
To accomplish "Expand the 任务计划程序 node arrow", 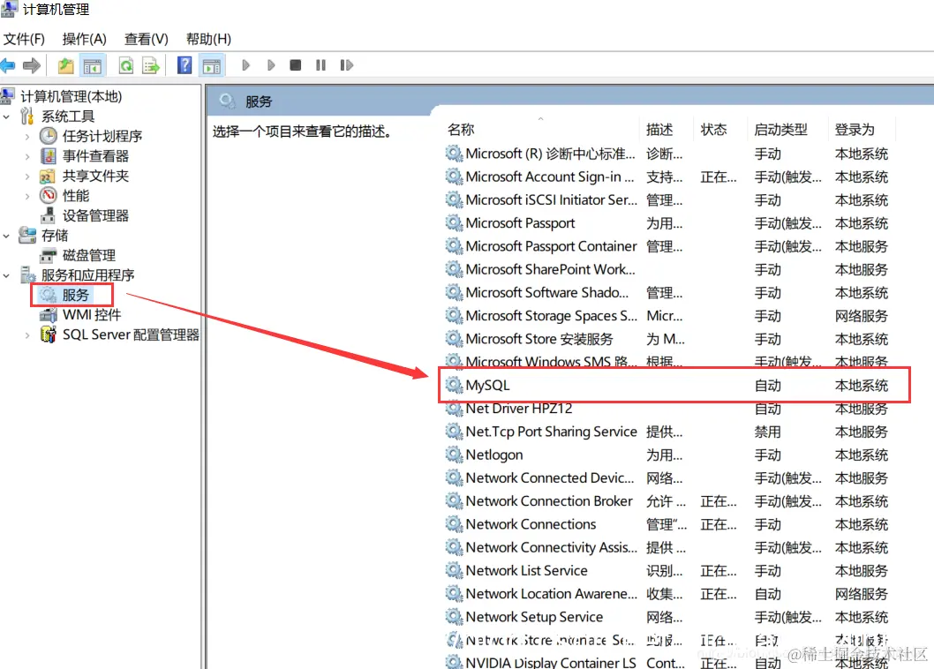I will coord(26,137).
